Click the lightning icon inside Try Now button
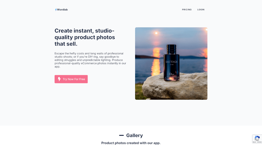The image size is (262, 145). 59,79
